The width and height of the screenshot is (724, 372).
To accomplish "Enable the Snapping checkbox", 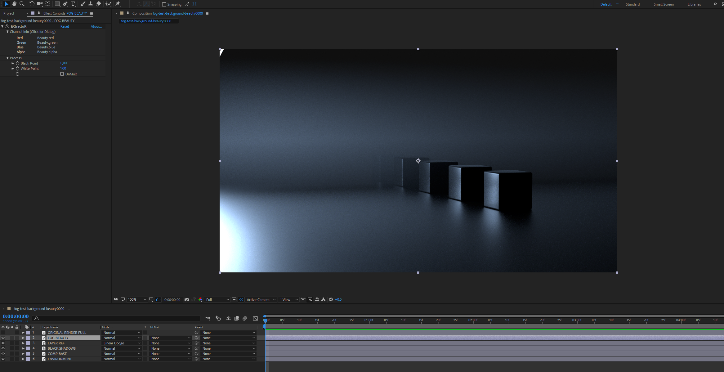I will click(x=164, y=4).
